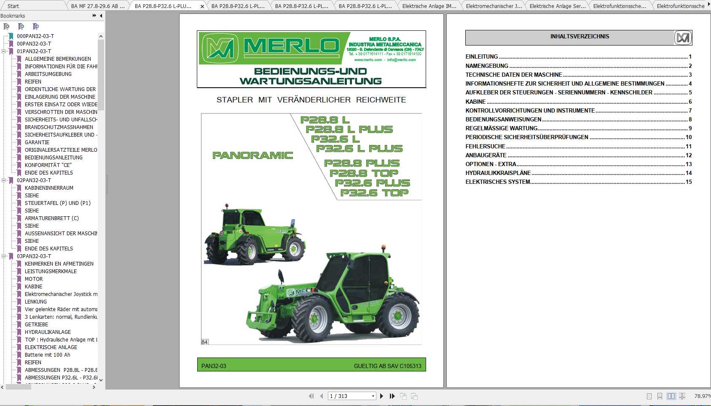Open HYDRAULIKKRAISPLÄNE contents entry
Screen dimensions: 711x406
click(578, 173)
